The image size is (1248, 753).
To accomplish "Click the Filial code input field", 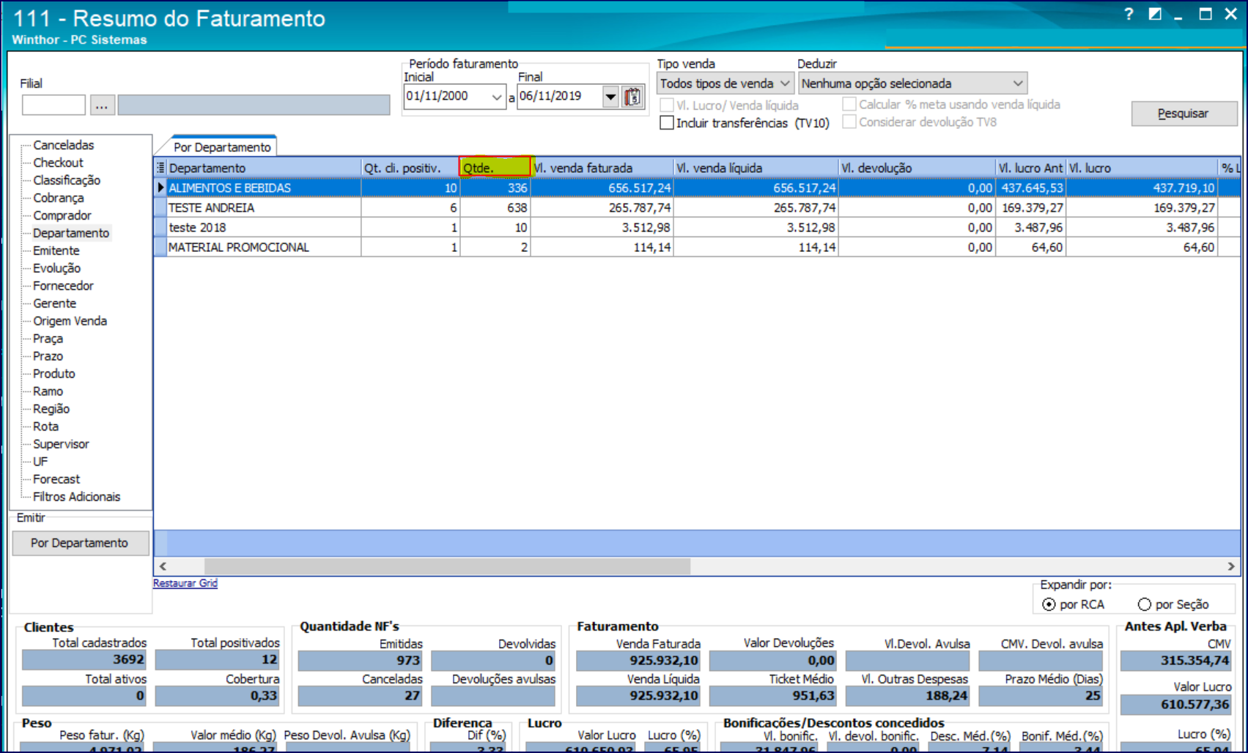I will 53,105.
